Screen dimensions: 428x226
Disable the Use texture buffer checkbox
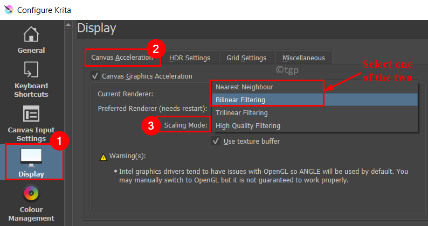tap(216, 141)
